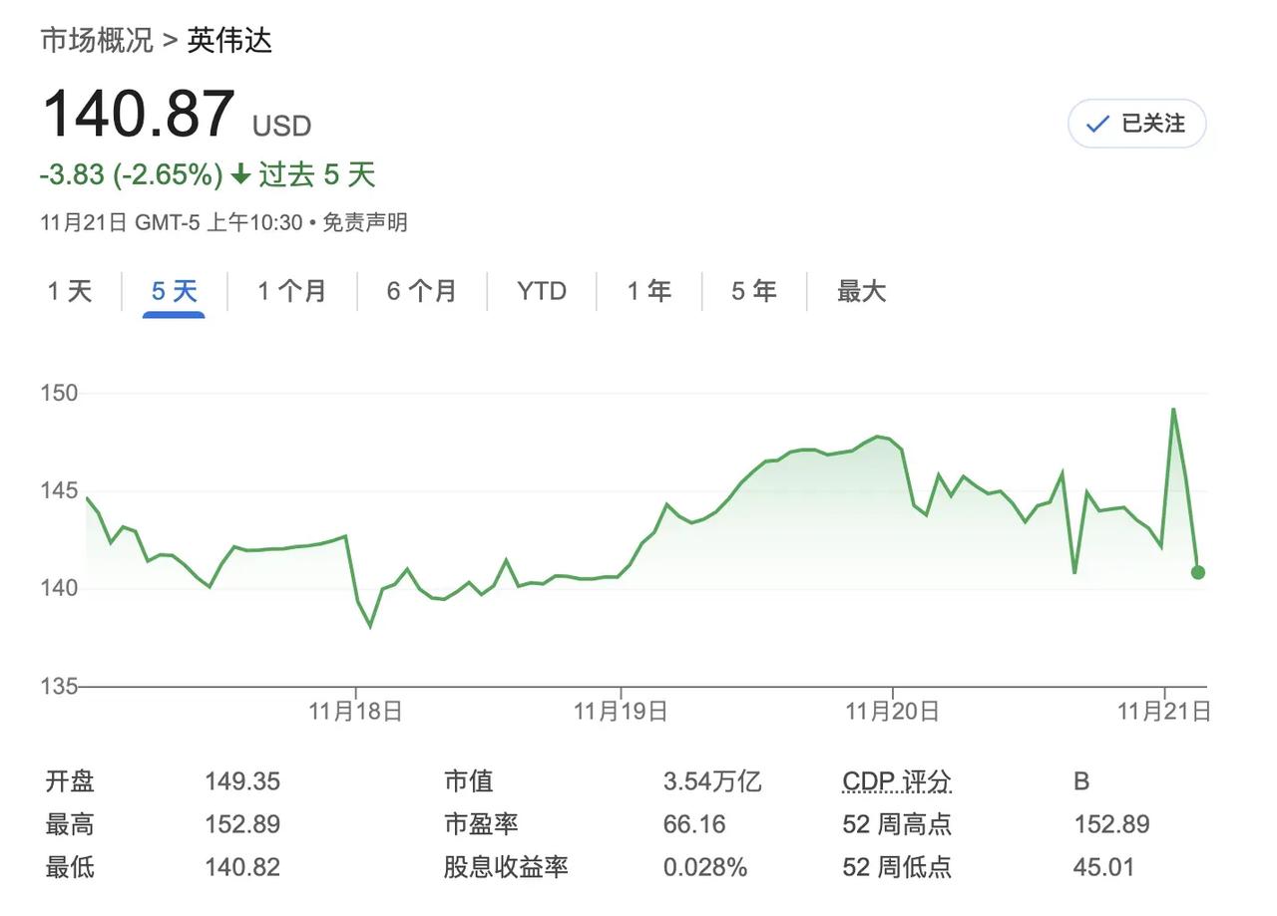Click the 135 y-axis label
Screen dimensions: 1277x916
[x=59, y=687]
